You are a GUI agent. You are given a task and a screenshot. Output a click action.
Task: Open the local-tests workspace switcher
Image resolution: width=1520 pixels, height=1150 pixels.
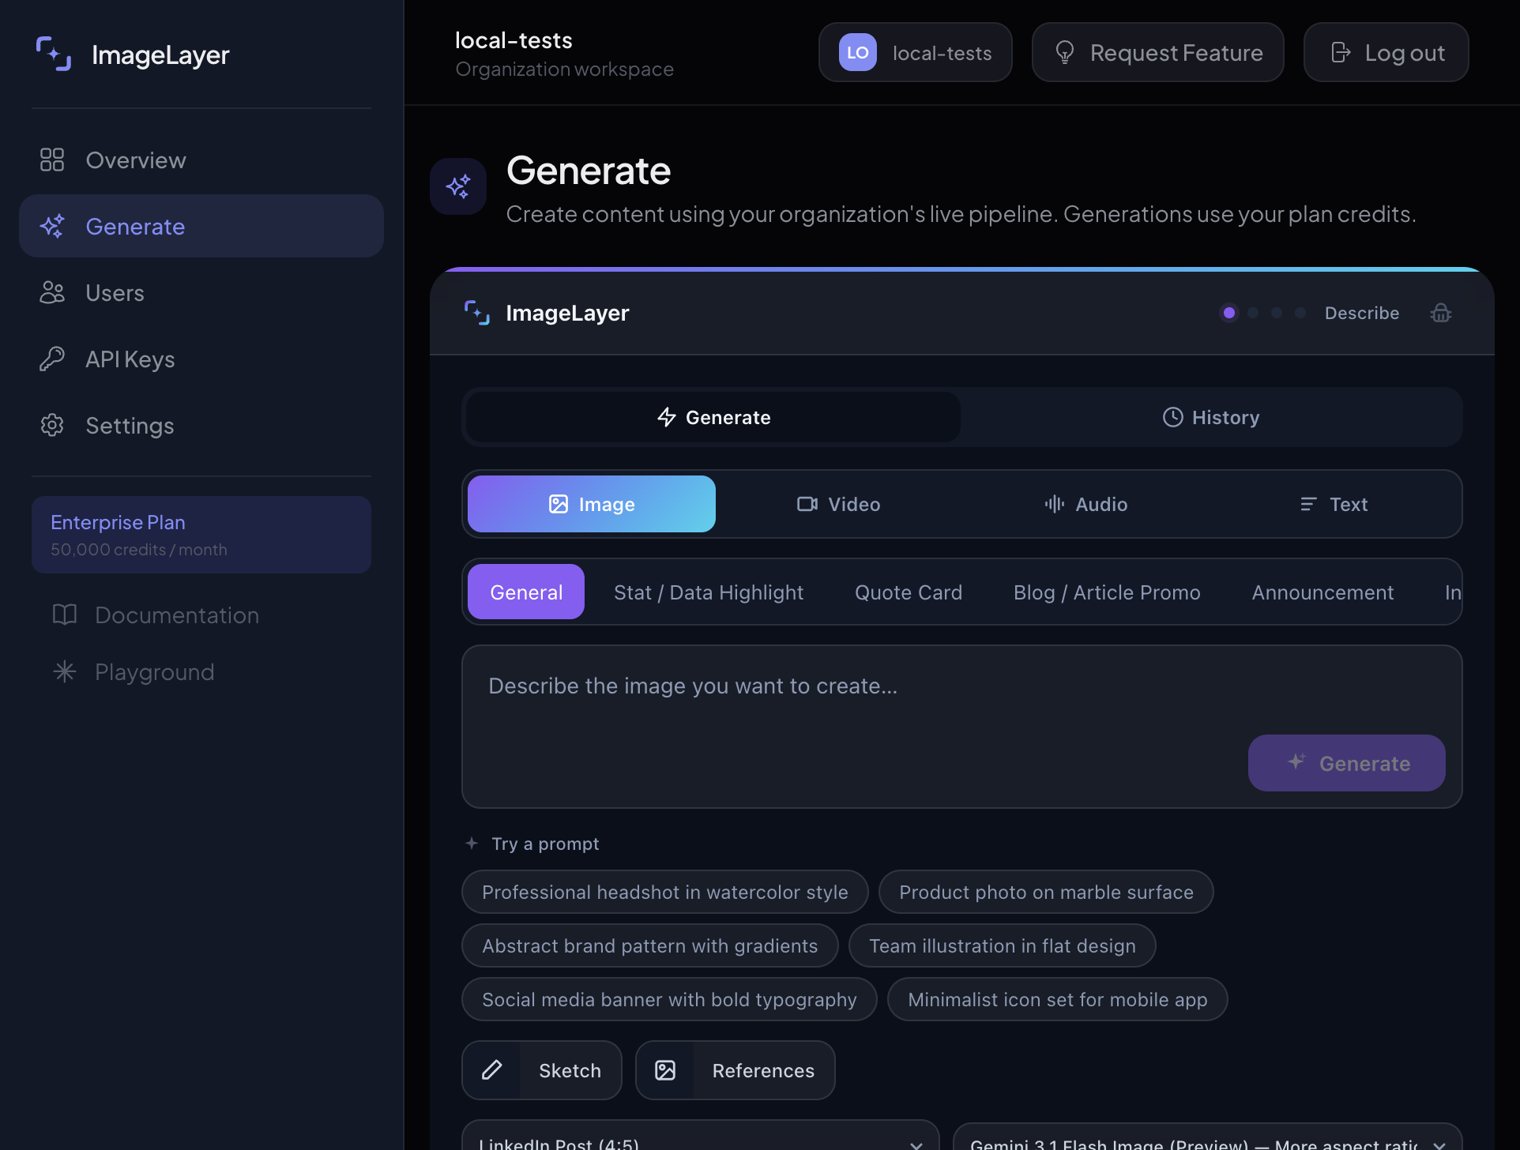pyautogui.click(x=916, y=52)
